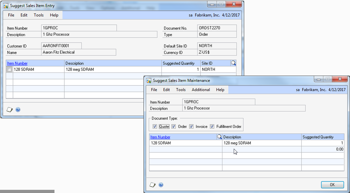Select the 128 SDRAM cell in the Entry grid
This screenshot has width=350, height=193.
(x=39, y=70)
